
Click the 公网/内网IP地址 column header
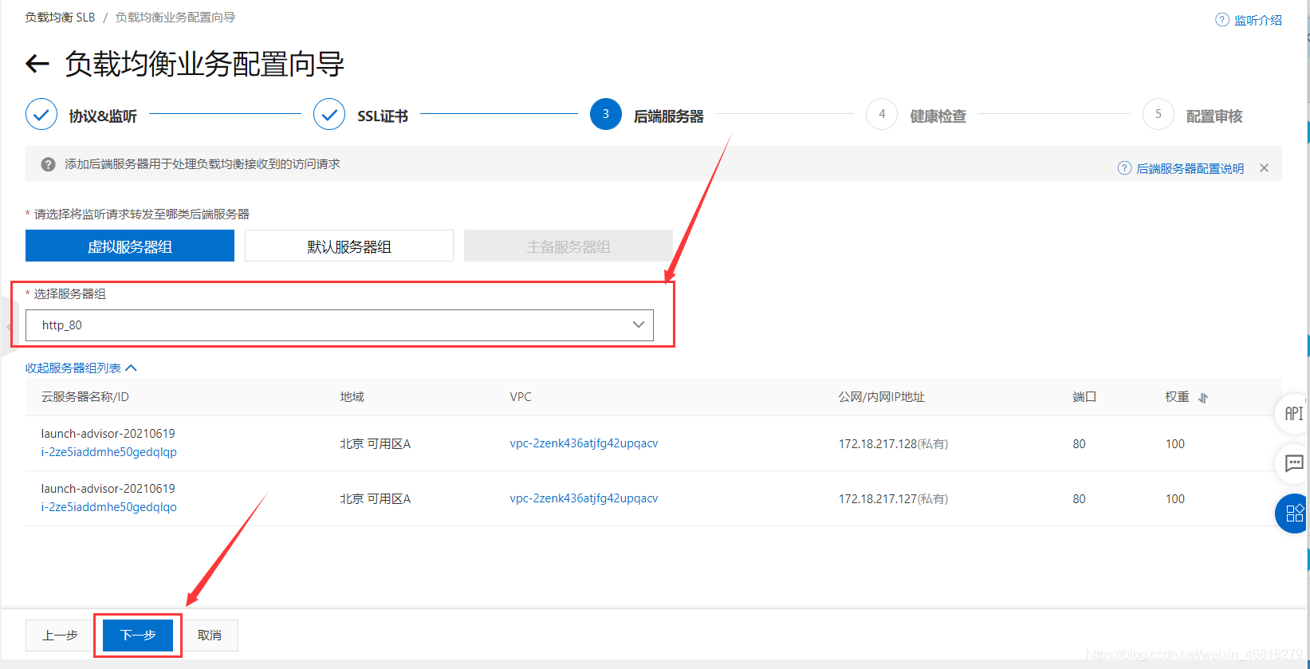(x=881, y=397)
